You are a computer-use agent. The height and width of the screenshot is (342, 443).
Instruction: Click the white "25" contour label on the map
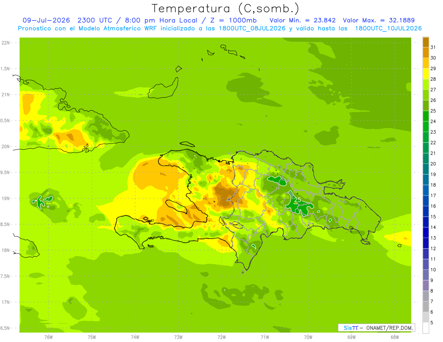click(x=297, y=200)
